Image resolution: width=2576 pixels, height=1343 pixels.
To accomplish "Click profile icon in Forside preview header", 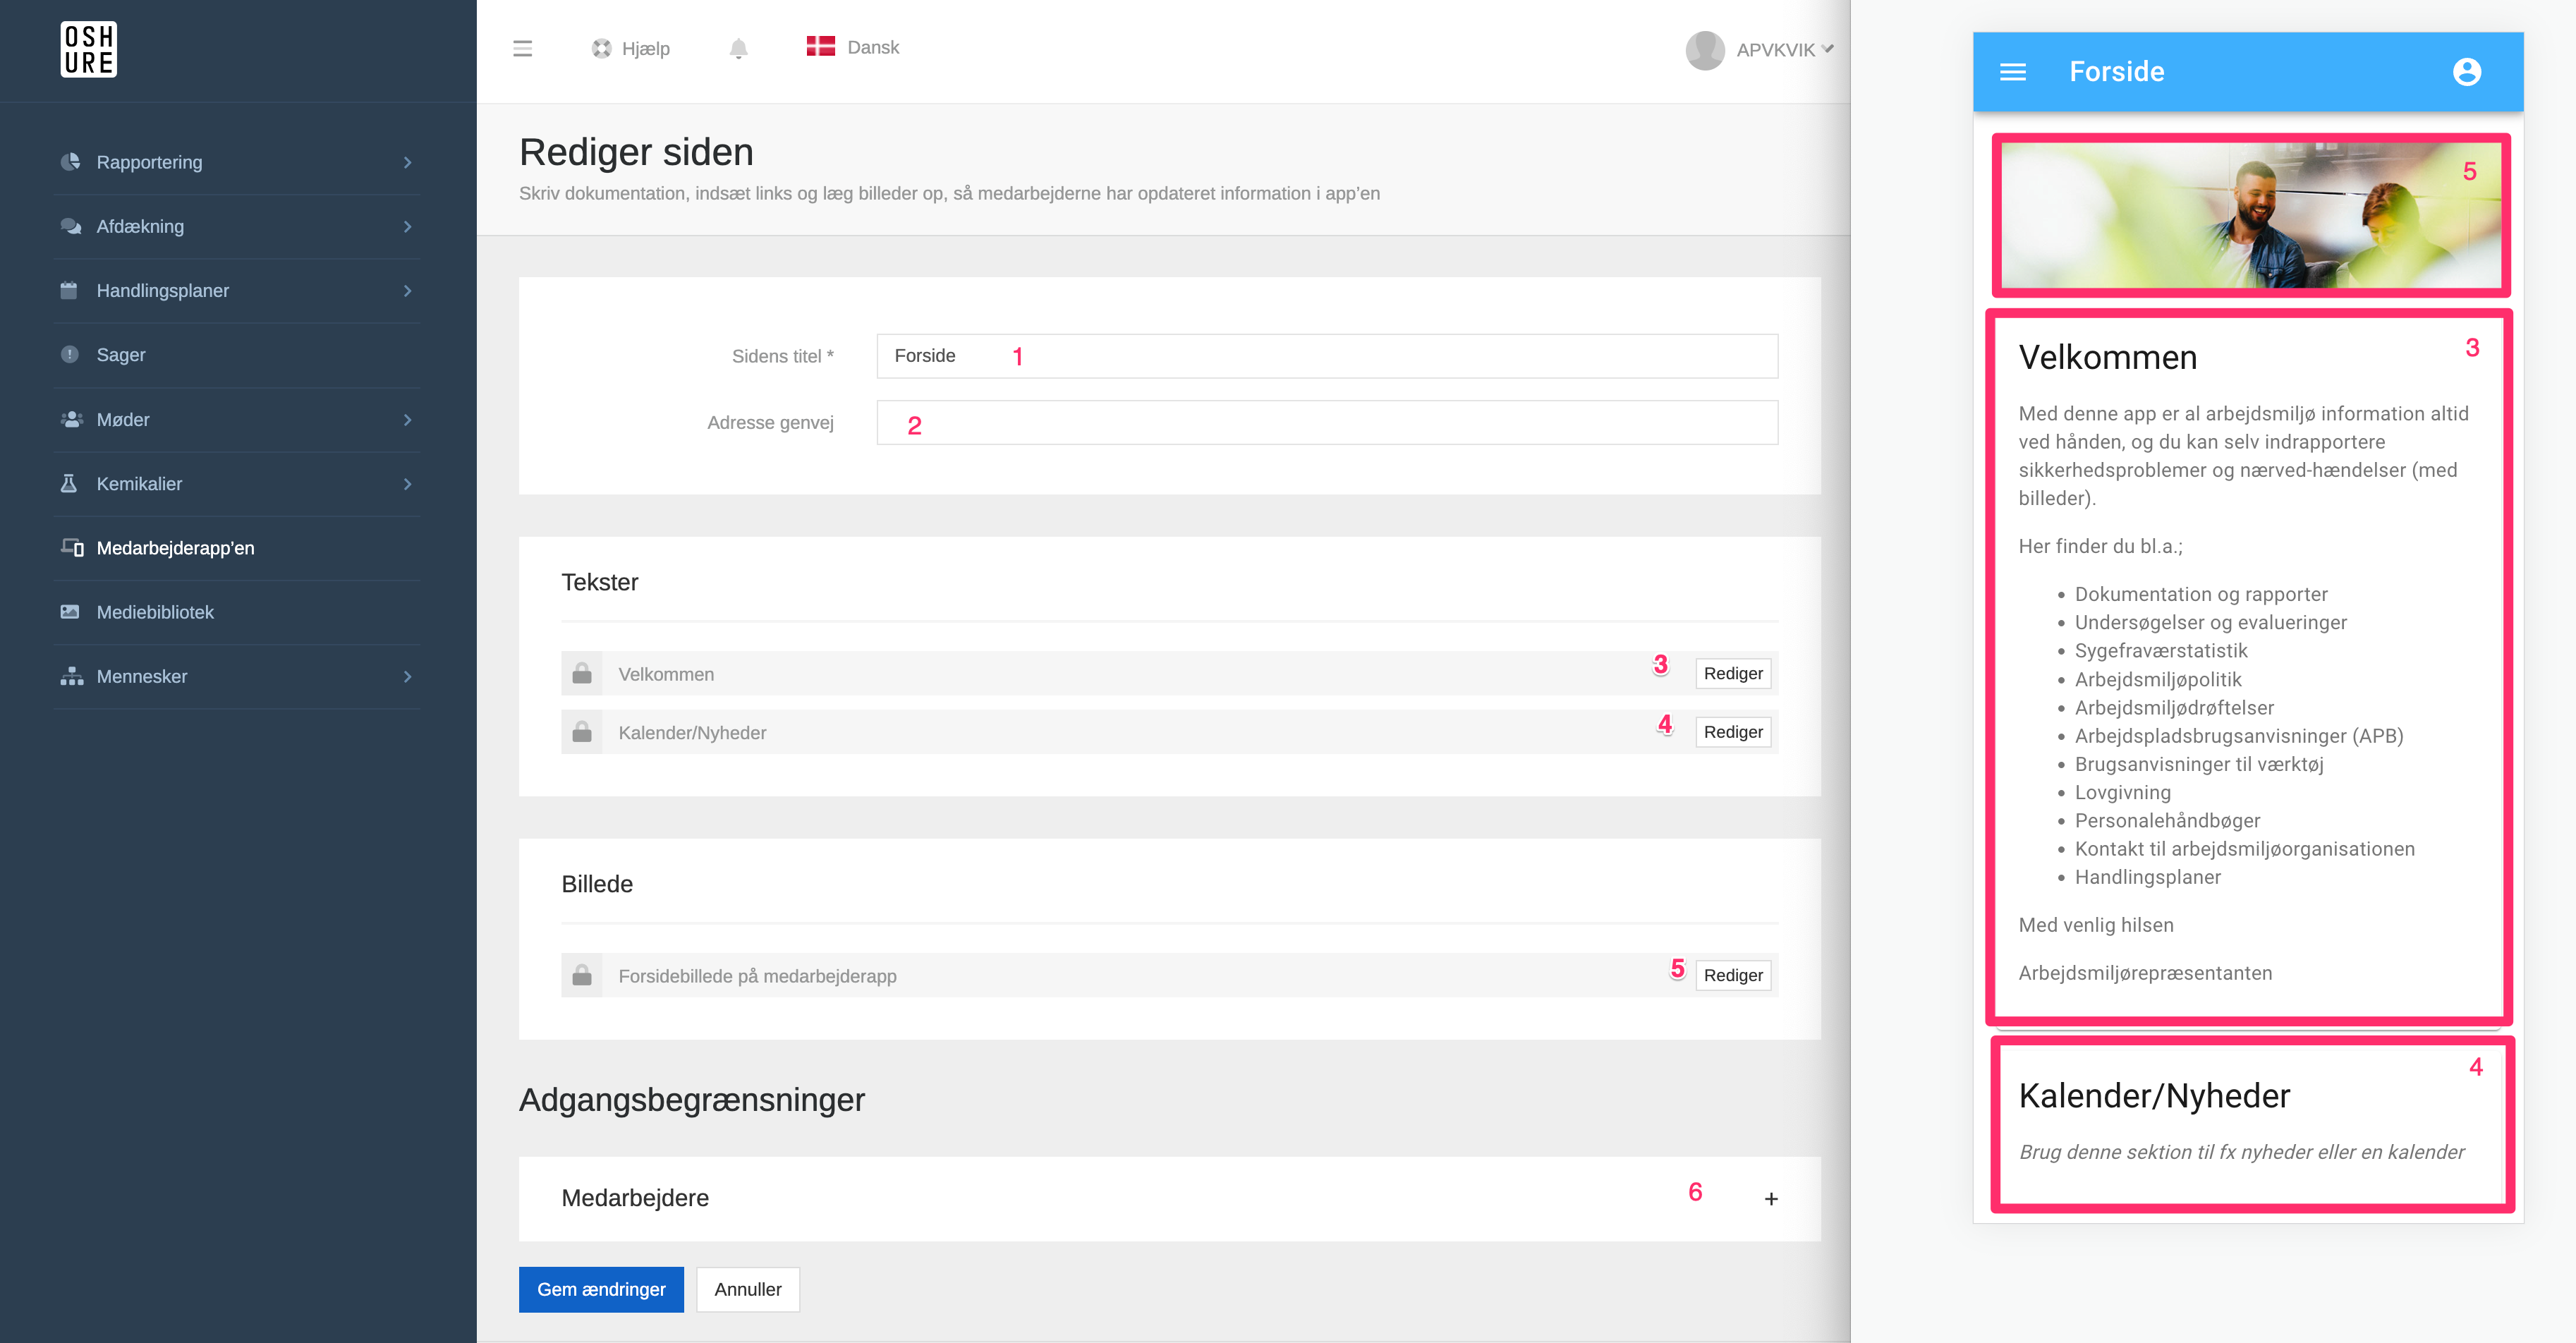I will click(2466, 72).
